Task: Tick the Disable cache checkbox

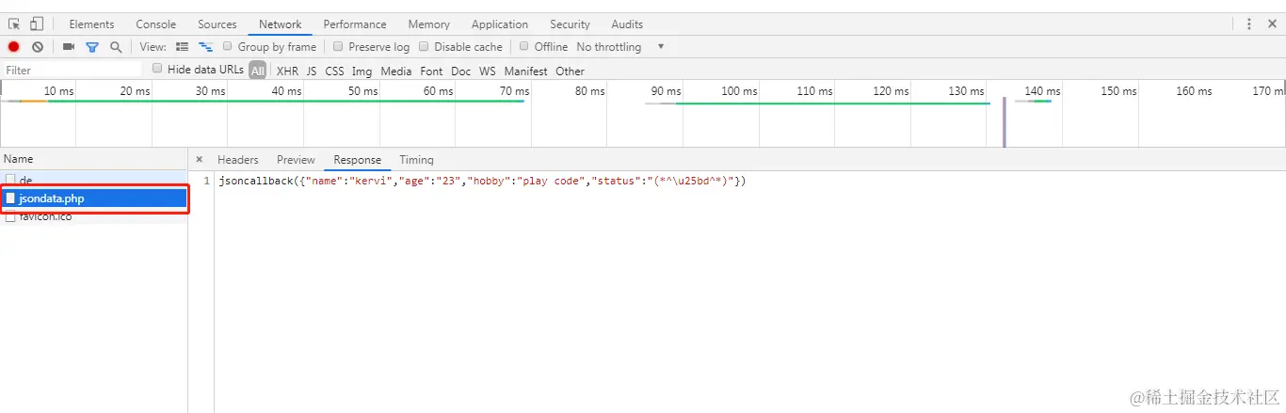Action: pos(424,46)
